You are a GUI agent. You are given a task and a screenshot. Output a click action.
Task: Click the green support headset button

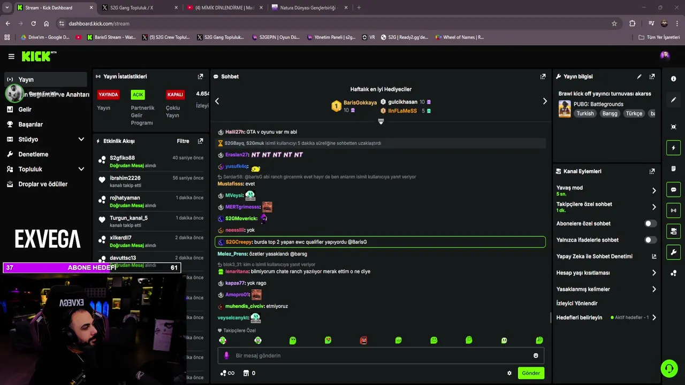click(669, 368)
